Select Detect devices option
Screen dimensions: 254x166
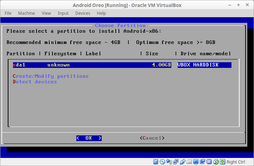(35, 82)
